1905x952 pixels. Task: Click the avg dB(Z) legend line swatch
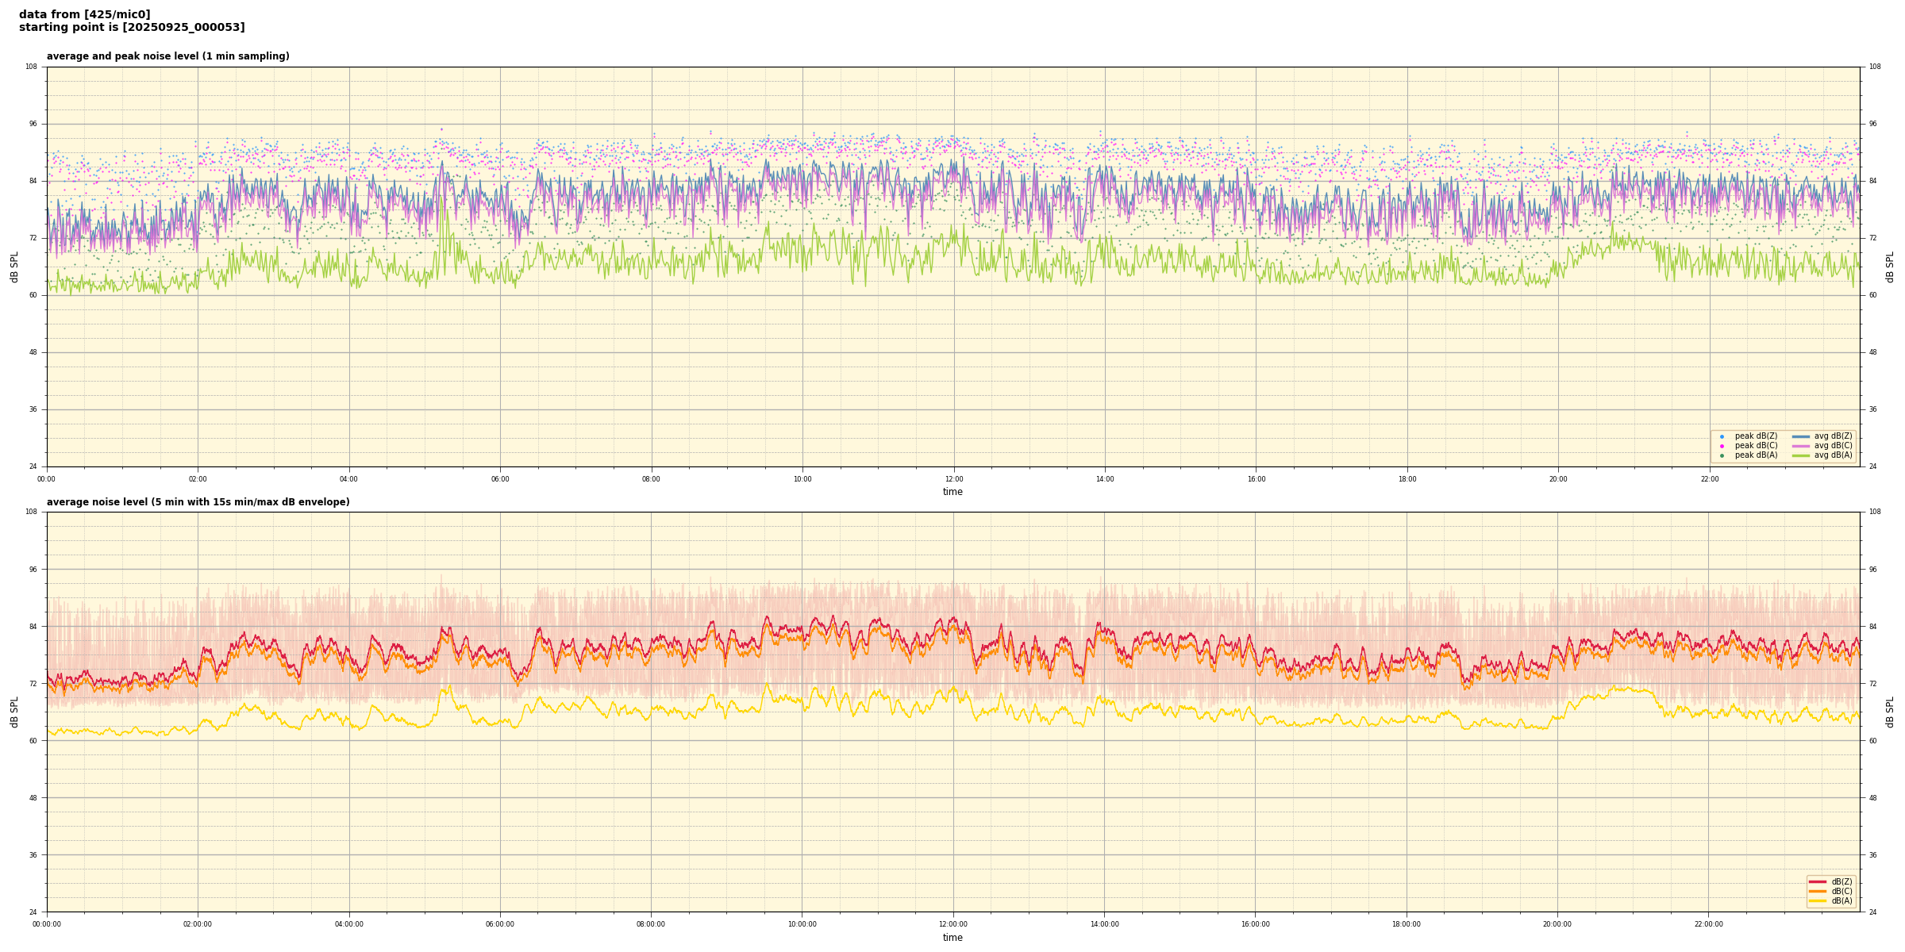click(x=1801, y=436)
